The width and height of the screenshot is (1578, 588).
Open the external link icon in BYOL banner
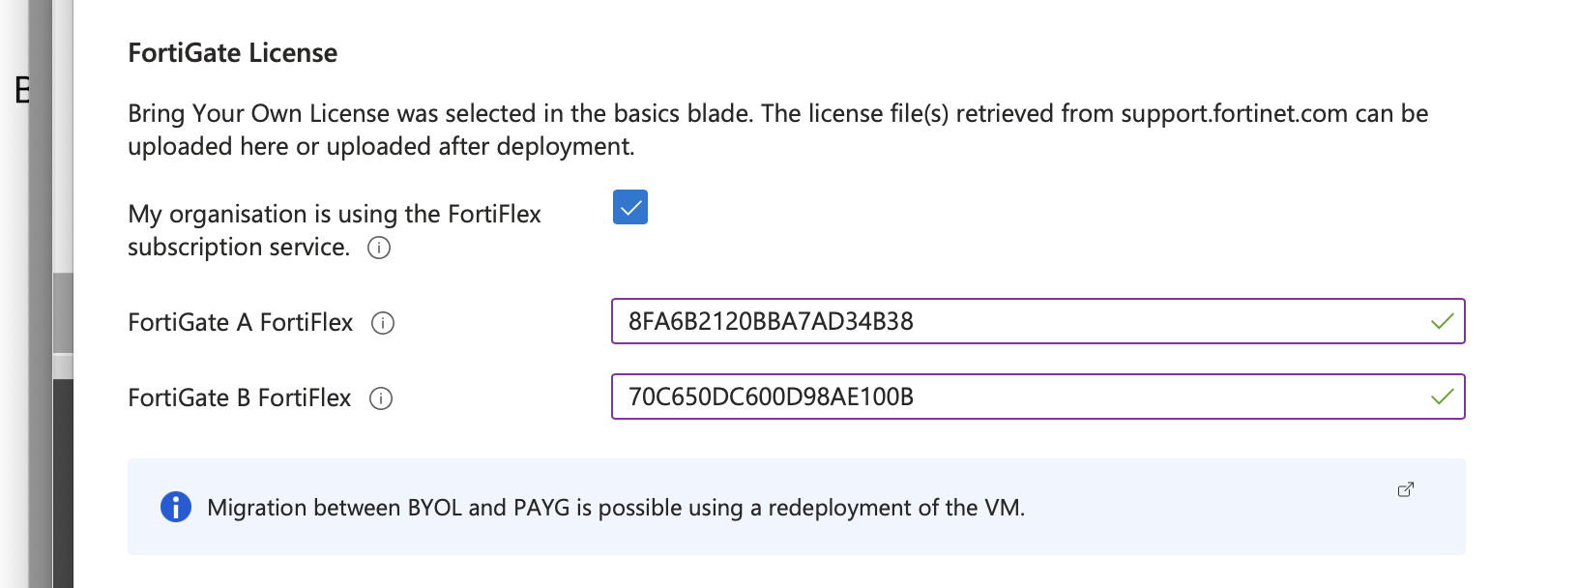[1406, 489]
